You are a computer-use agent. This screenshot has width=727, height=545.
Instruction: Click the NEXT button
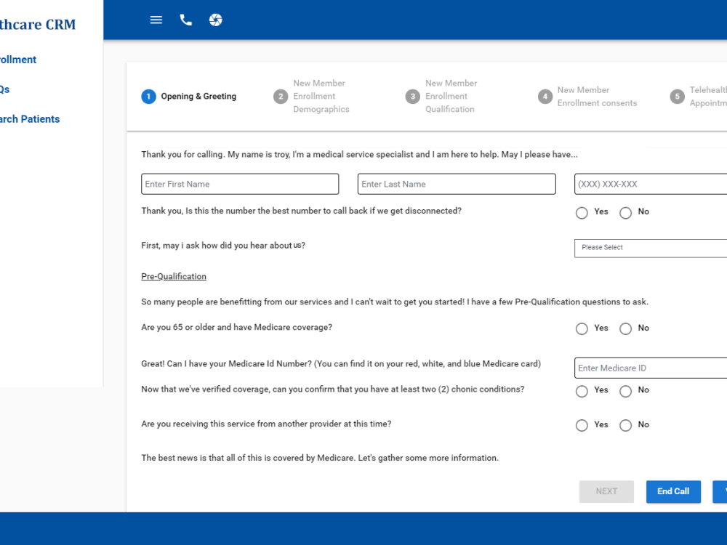tap(606, 491)
